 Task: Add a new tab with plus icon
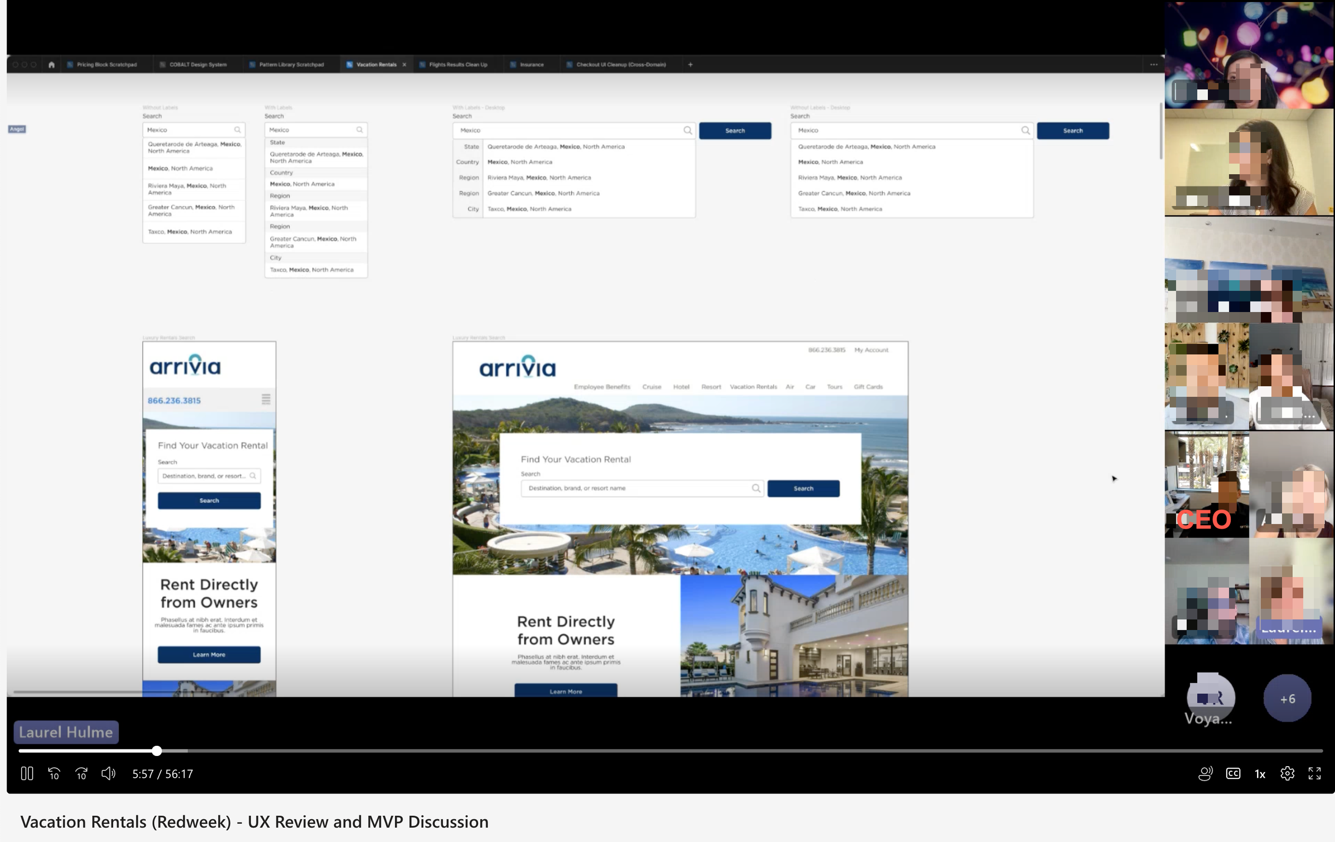690,64
